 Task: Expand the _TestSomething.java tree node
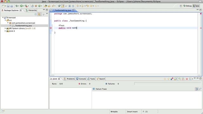pyautogui.click(x=10, y=26)
